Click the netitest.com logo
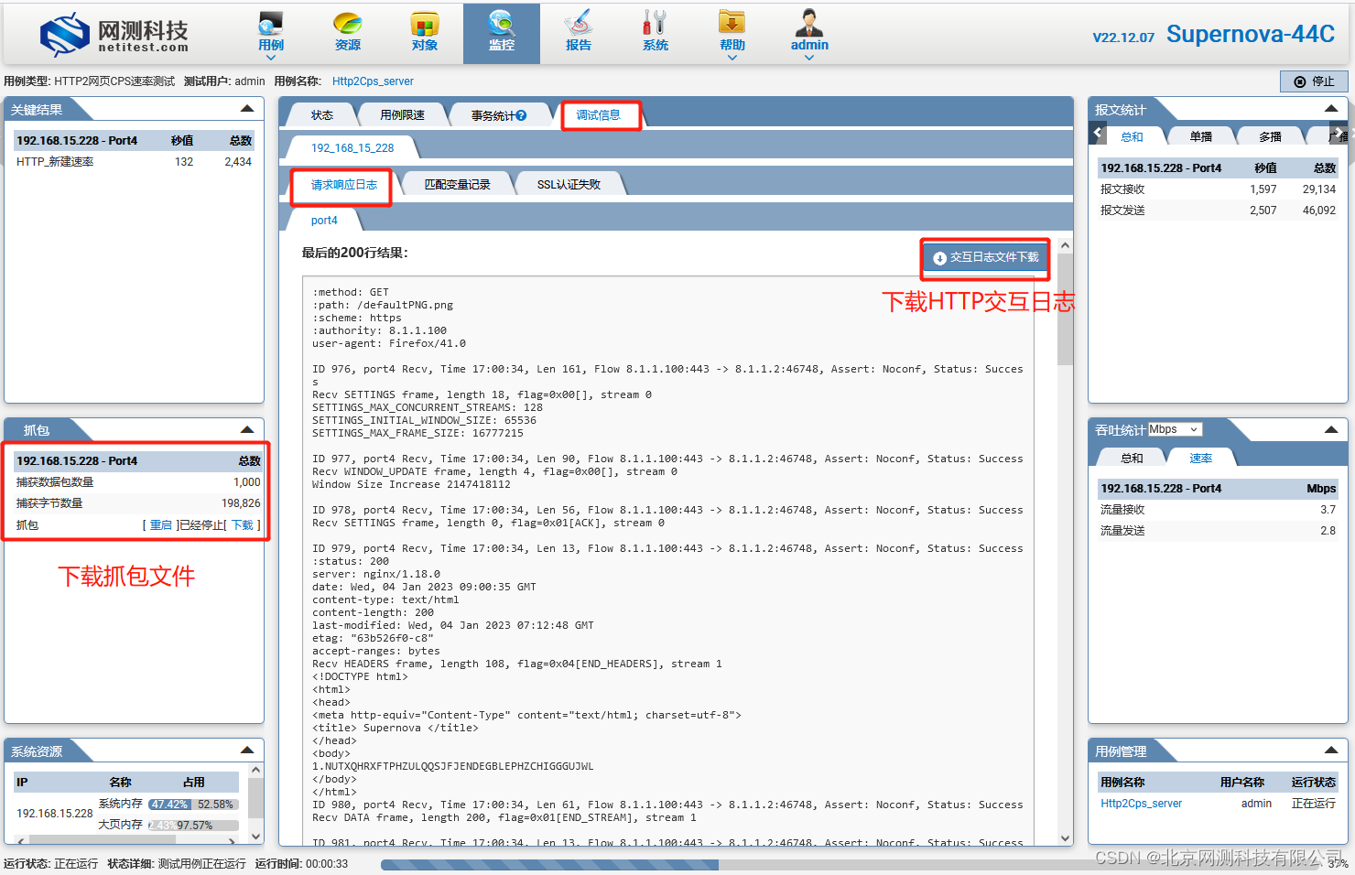This screenshot has width=1355, height=875. tap(114, 35)
